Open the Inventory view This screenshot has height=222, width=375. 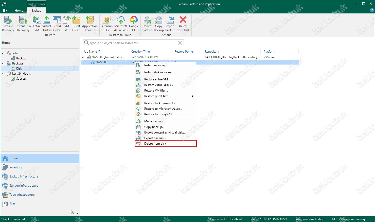40,167
